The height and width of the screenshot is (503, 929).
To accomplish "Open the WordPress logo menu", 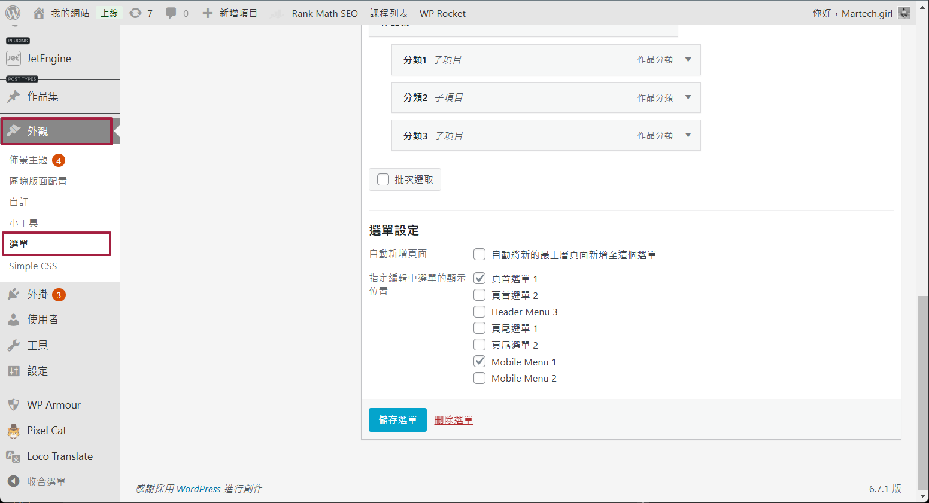I will 13,13.
